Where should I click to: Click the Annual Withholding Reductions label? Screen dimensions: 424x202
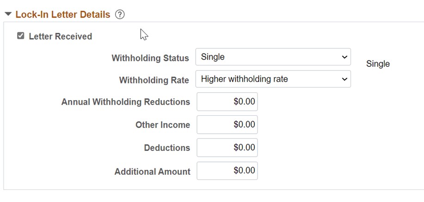125,102
